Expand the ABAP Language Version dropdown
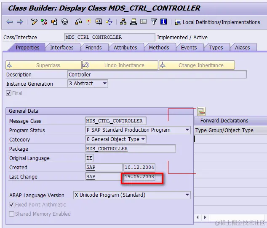Viewport: 267px width, 228px height. [x=187, y=195]
